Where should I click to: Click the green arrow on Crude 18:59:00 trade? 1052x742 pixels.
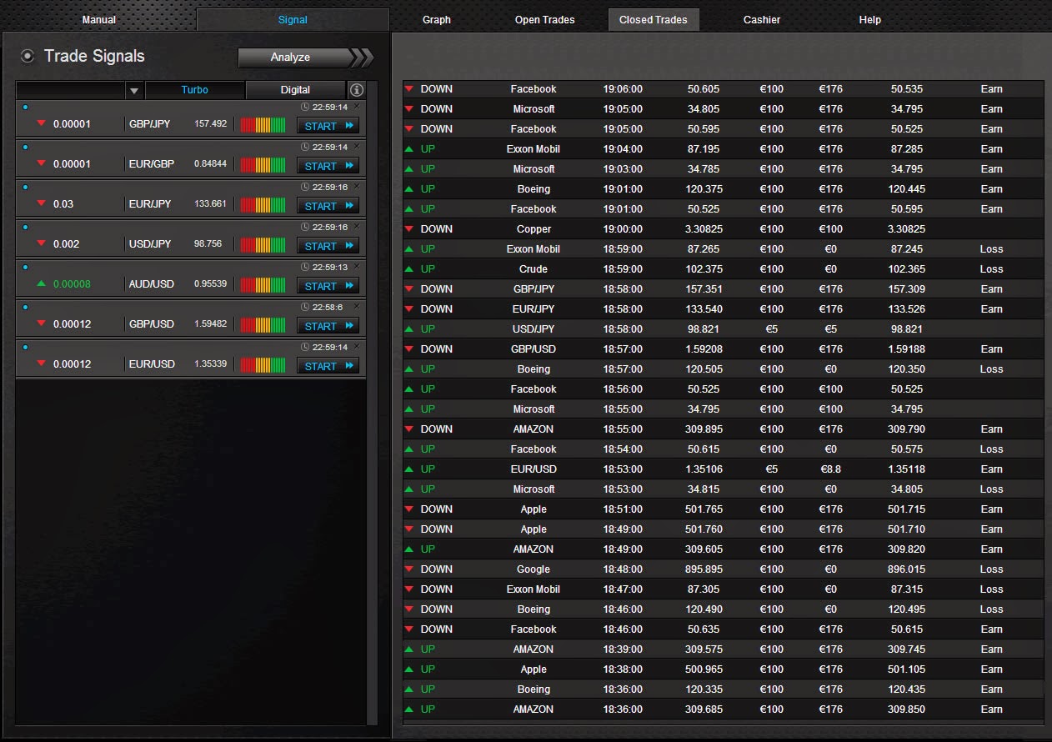tap(409, 268)
